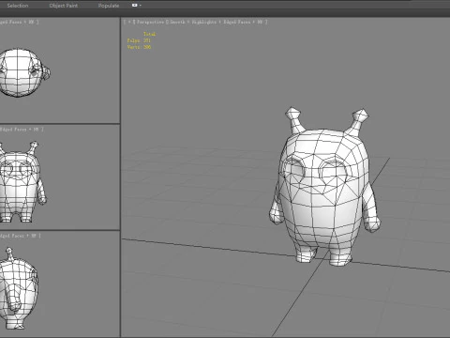This screenshot has width=450, height=338.
Task: Expand the ribbon display options arrow
Action: (141, 6)
